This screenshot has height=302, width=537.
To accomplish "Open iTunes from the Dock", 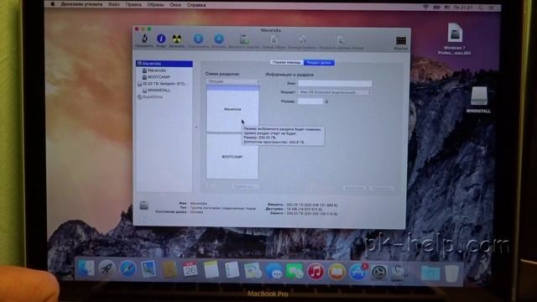I will click(315, 272).
